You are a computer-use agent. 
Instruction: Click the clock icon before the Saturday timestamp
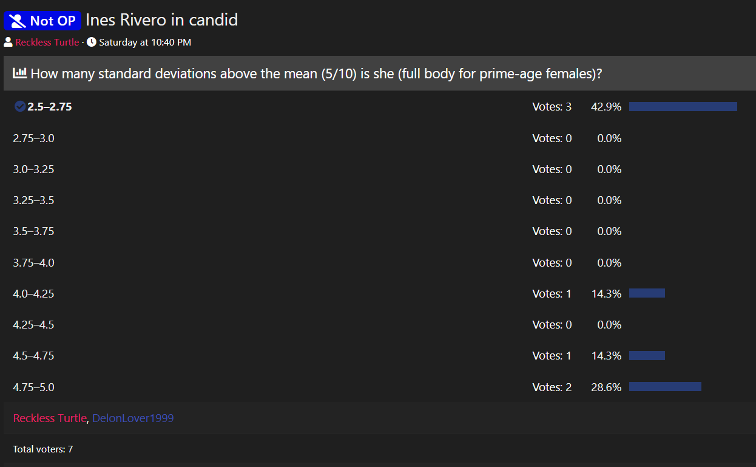click(92, 43)
